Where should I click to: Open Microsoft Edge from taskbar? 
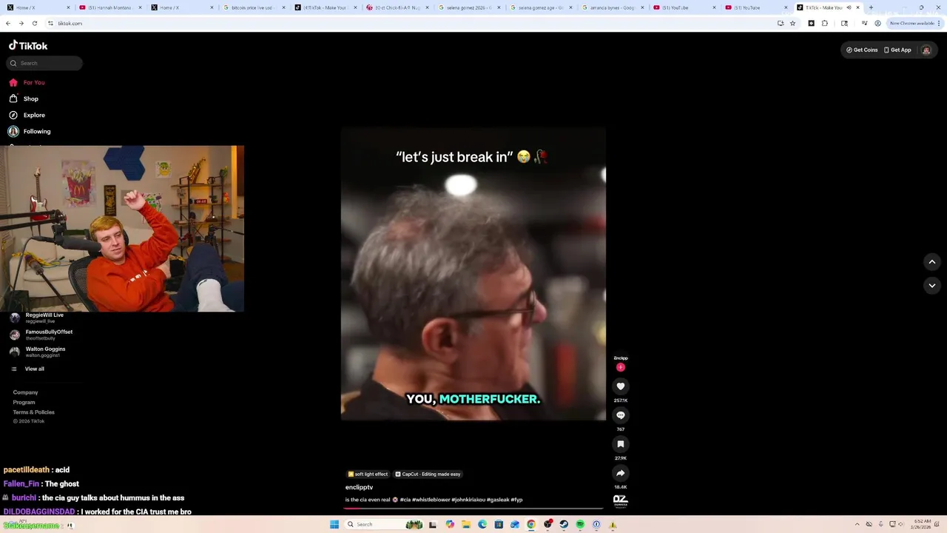(482, 524)
